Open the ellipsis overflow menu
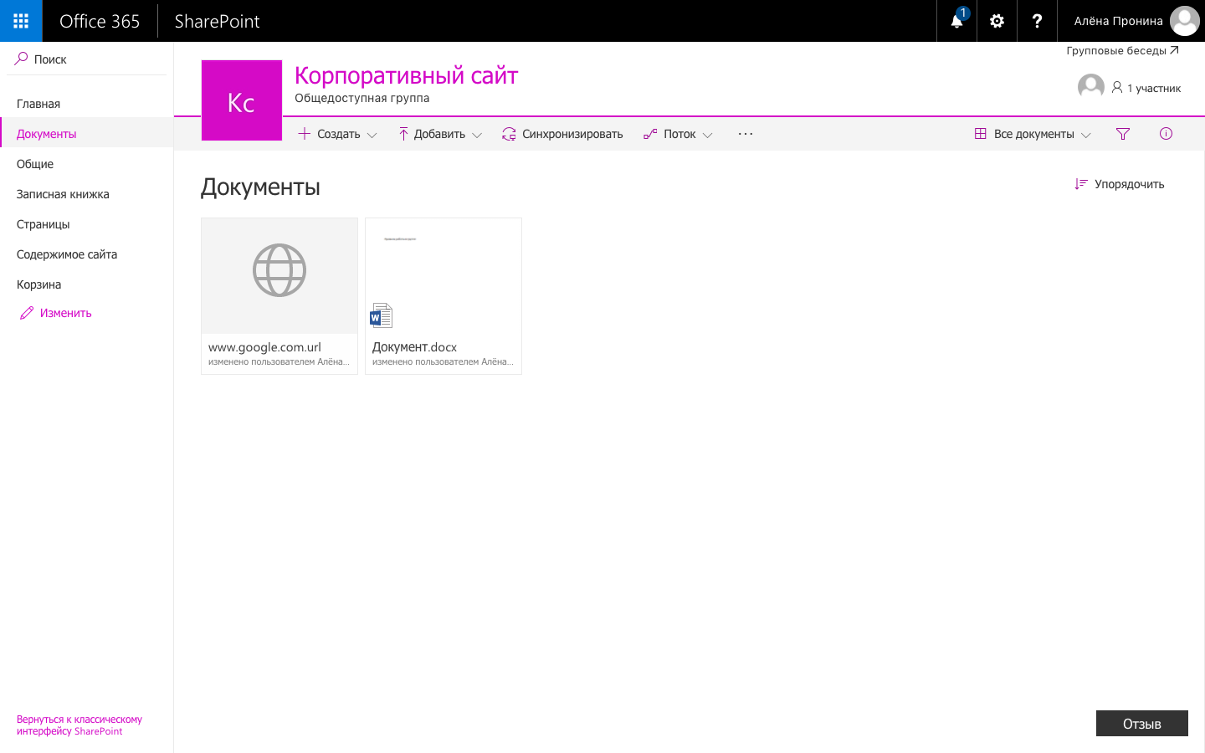This screenshot has width=1205, height=753. [745, 133]
